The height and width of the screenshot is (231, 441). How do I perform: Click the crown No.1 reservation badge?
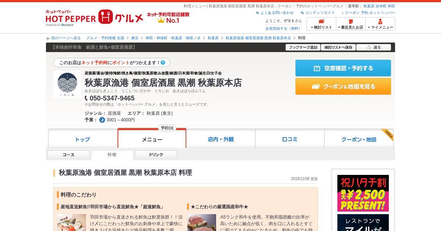point(168,18)
